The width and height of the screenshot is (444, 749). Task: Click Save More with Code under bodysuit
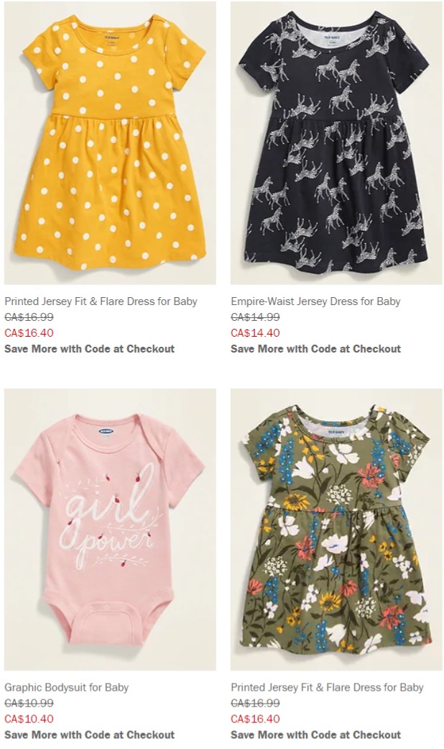(90, 735)
